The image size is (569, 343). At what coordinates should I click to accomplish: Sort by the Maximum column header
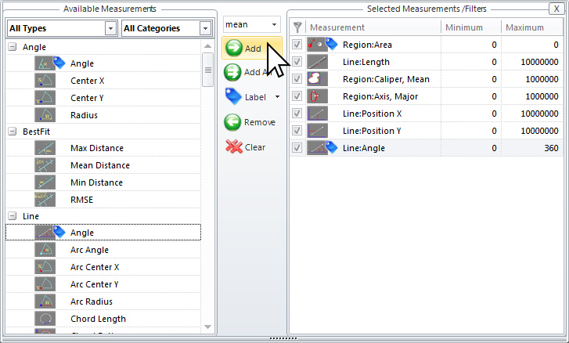click(x=532, y=27)
